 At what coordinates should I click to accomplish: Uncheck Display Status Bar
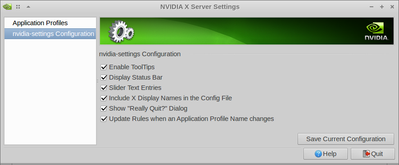[104, 77]
